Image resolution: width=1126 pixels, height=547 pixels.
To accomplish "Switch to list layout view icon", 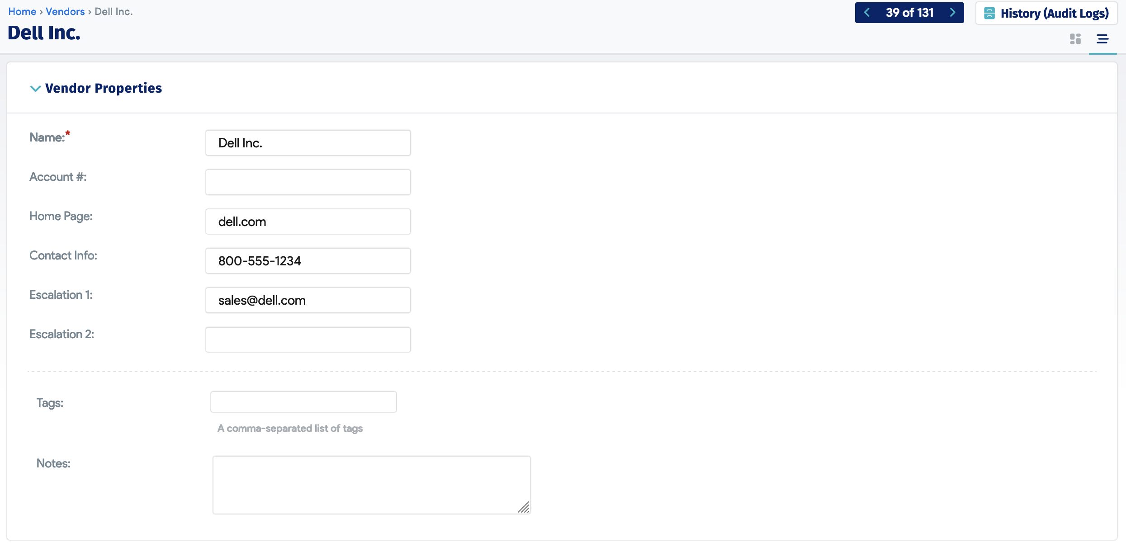I will point(1102,39).
